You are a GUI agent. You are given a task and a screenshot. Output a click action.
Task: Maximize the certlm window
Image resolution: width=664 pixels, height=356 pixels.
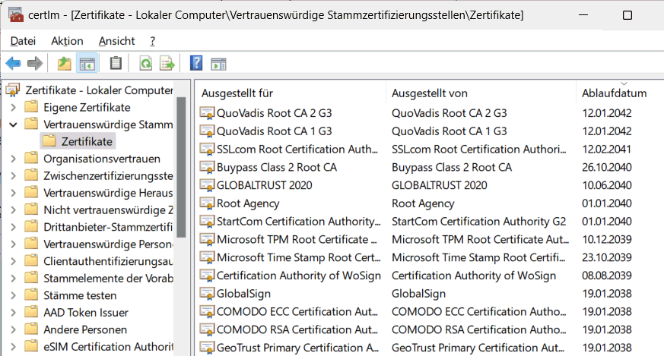[x=627, y=14]
